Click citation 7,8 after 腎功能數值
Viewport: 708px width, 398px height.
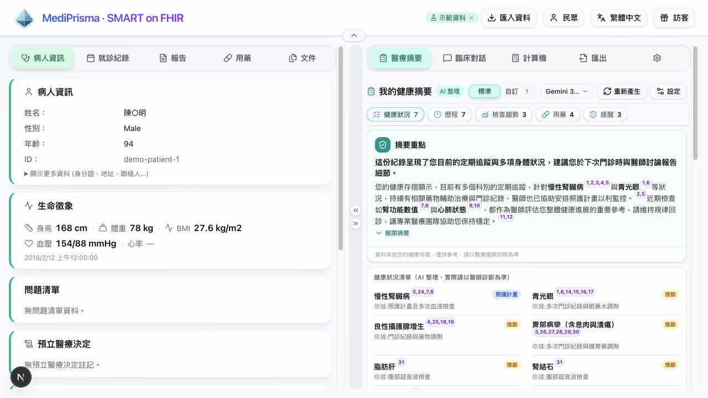[424, 206]
